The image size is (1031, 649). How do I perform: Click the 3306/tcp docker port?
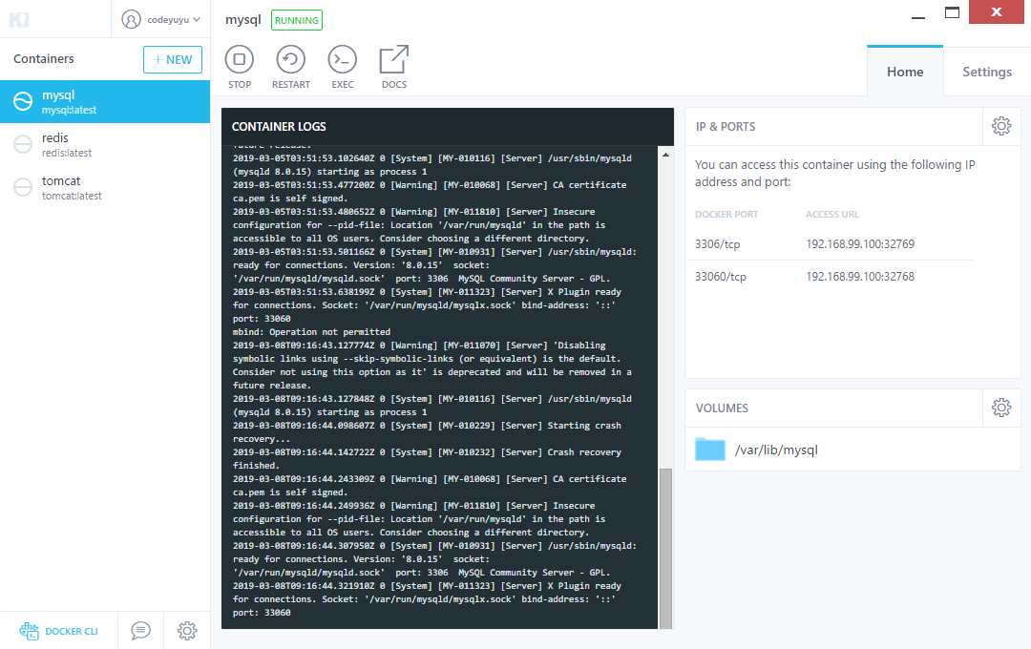pos(717,244)
